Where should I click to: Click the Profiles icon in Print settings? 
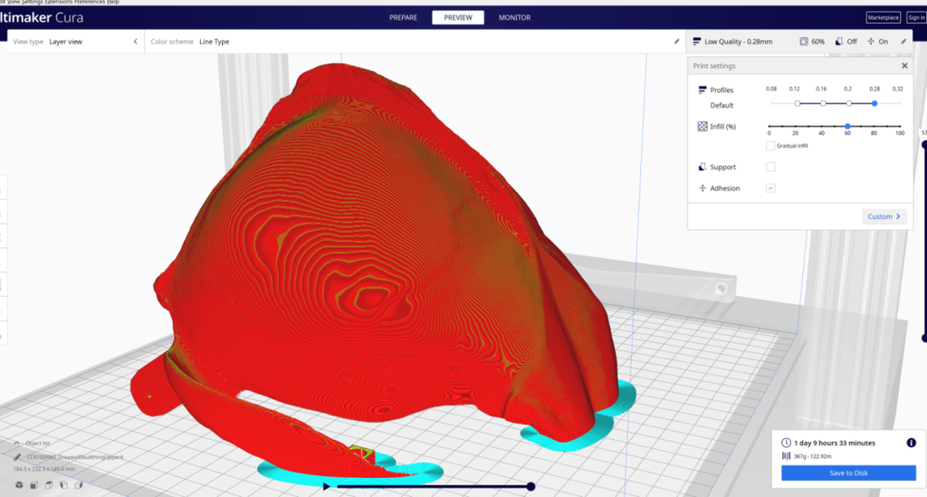(x=702, y=90)
